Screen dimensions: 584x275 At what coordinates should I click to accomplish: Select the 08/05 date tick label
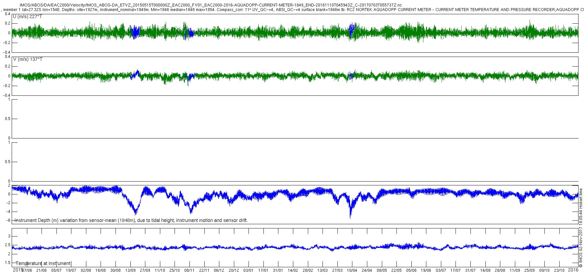382,270
